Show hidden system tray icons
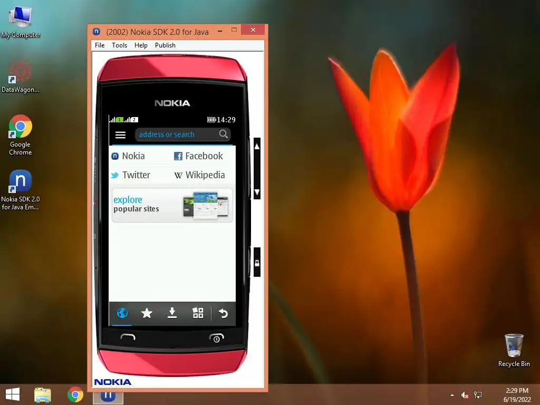 (x=452, y=395)
